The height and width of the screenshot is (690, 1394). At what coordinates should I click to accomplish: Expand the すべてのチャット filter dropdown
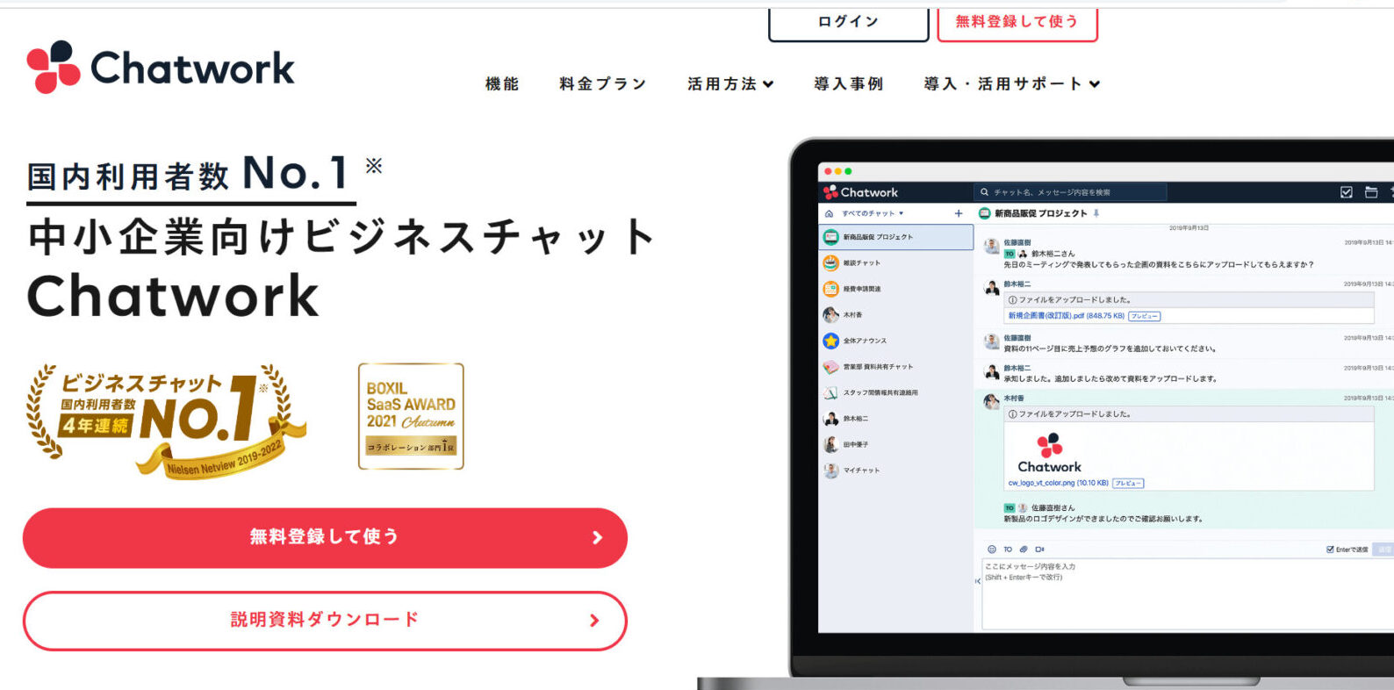coord(873,213)
